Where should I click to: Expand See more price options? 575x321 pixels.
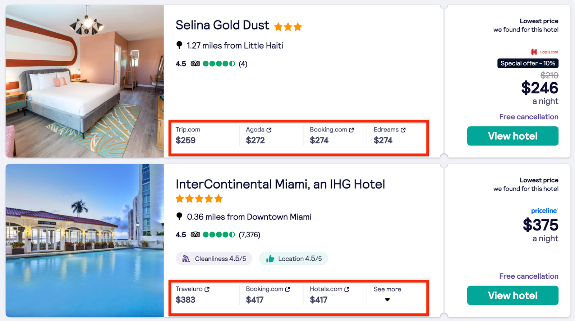coord(387,289)
